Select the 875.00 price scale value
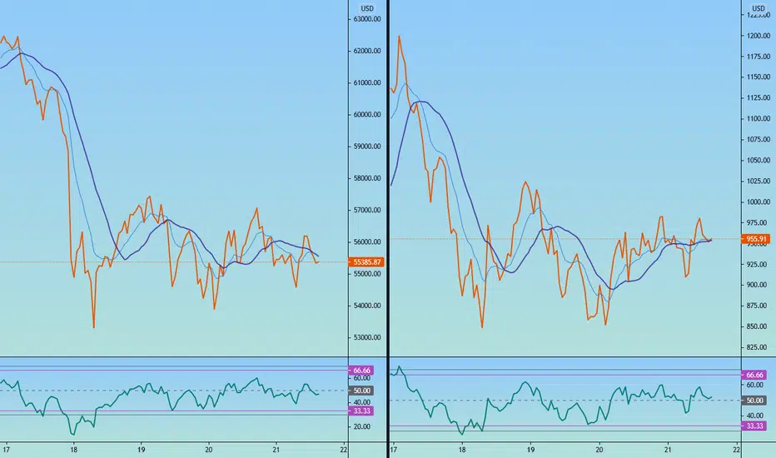Viewport: 776px width, 458px height. (759, 306)
